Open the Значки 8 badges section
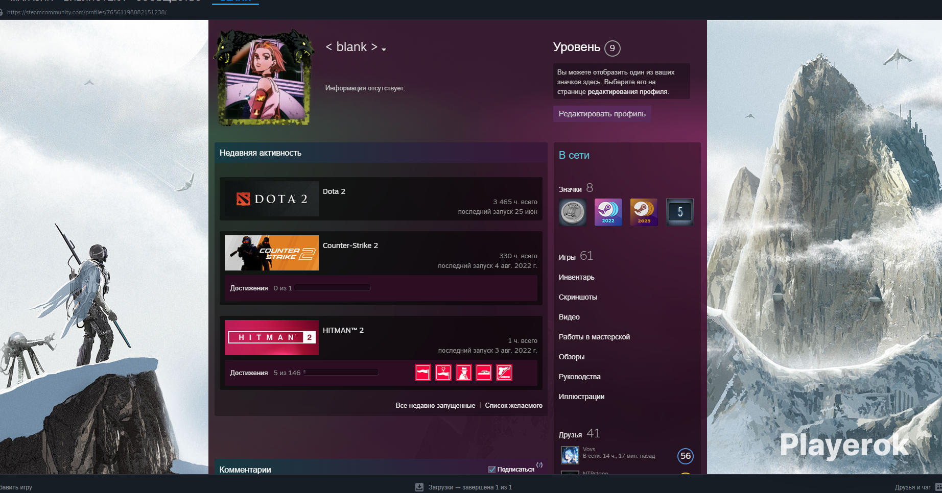Viewport: 942px width, 493px height. (576, 188)
